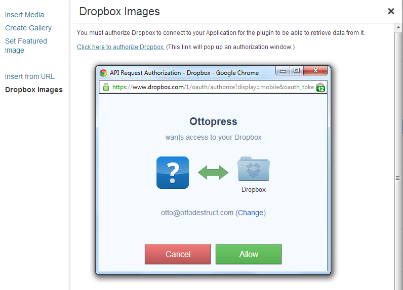Image resolution: width=403 pixels, height=290 pixels.
Task: Click the Dropbox folder icon
Action: click(254, 169)
